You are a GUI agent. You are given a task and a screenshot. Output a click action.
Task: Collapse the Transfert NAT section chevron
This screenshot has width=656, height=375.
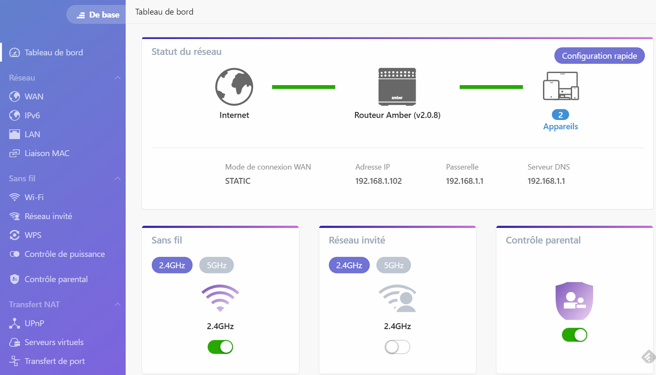point(117,305)
